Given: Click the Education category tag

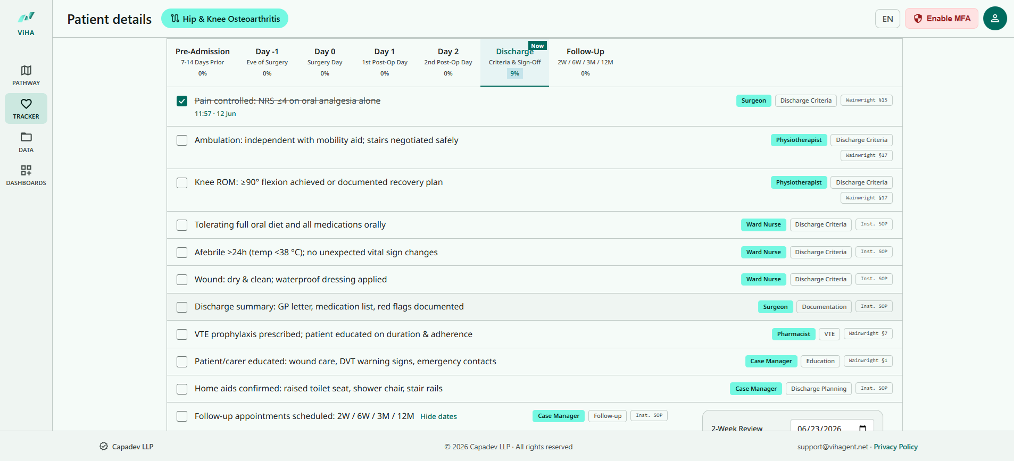Looking at the screenshot, I should tap(820, 361).
